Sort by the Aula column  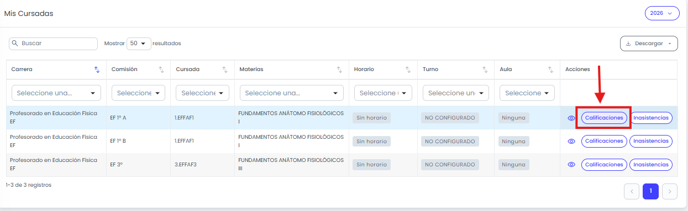[x=551, y=69]
